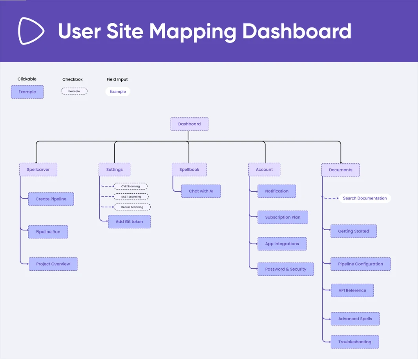
Task: Click App Integrations box
Action: click(x=282, y=244)
